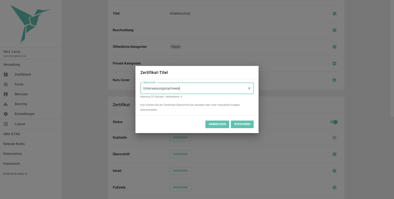Open settings gear for Titel row

[334, 14]
